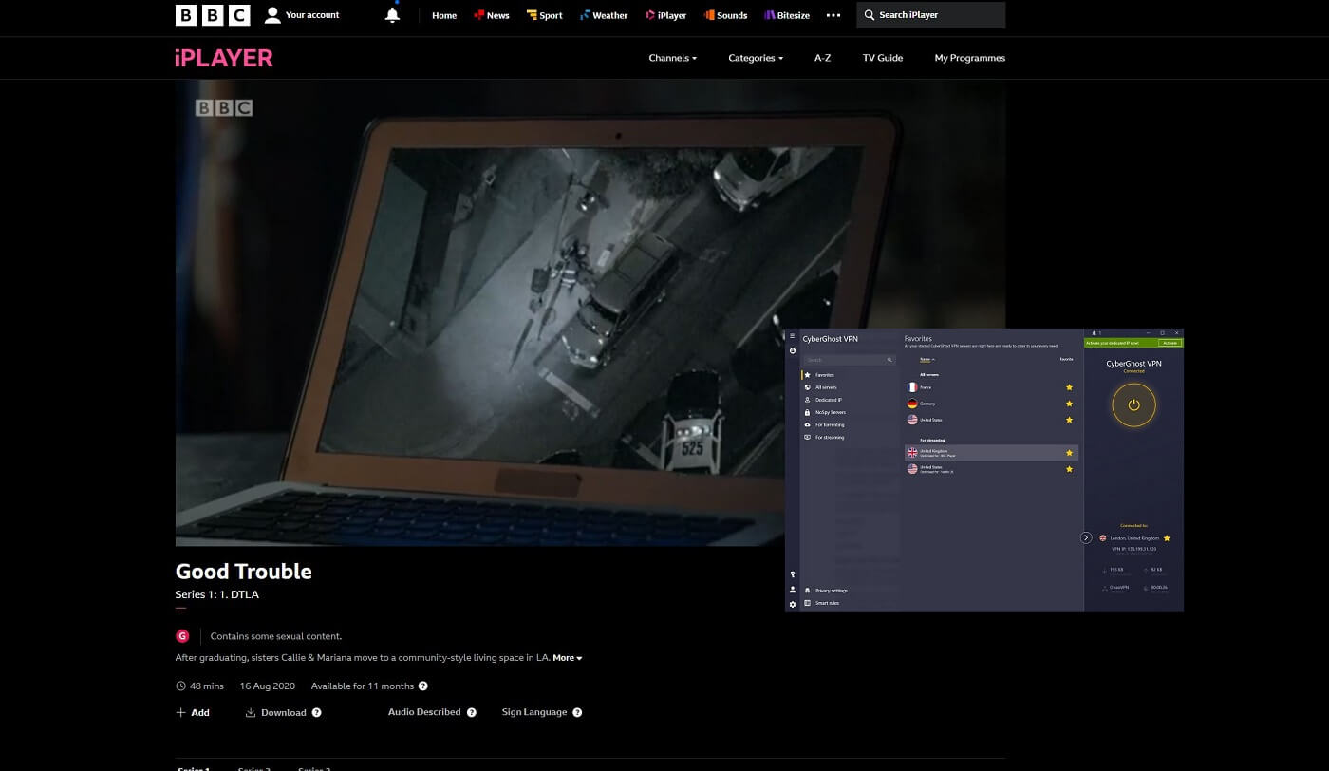Open BBC Weather from top bar

pos(604,15)
